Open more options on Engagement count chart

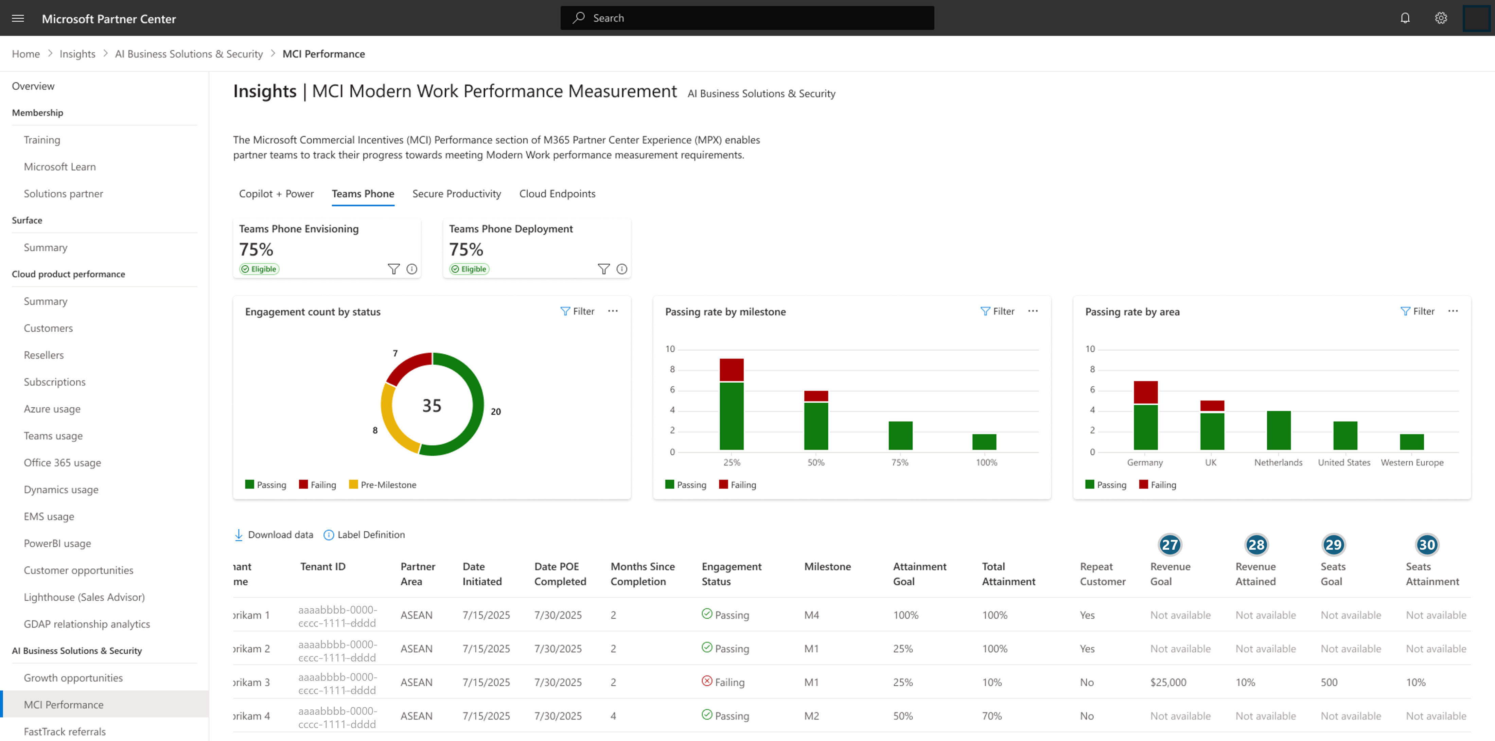coord(613,311)
